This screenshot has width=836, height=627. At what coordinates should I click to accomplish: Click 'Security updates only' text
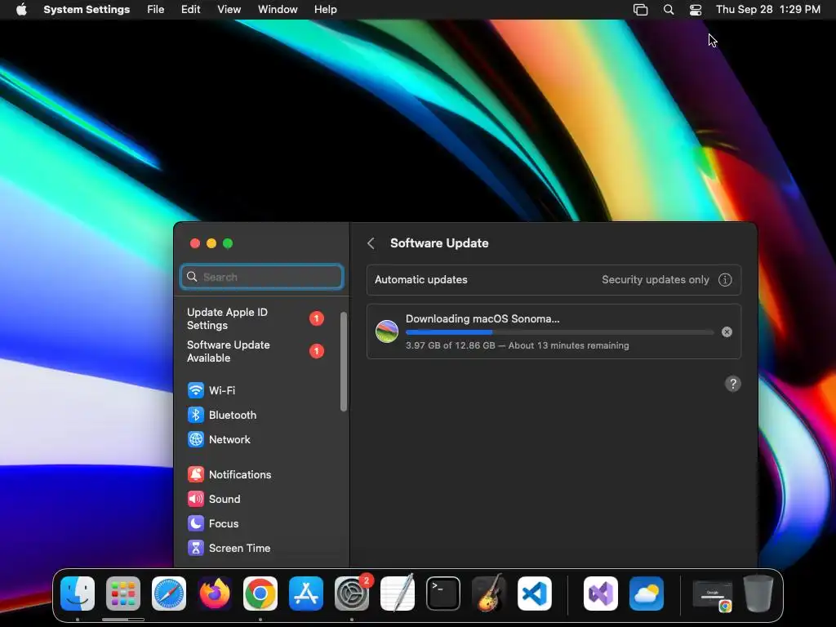pyautogui.click(x=656, y=280)
